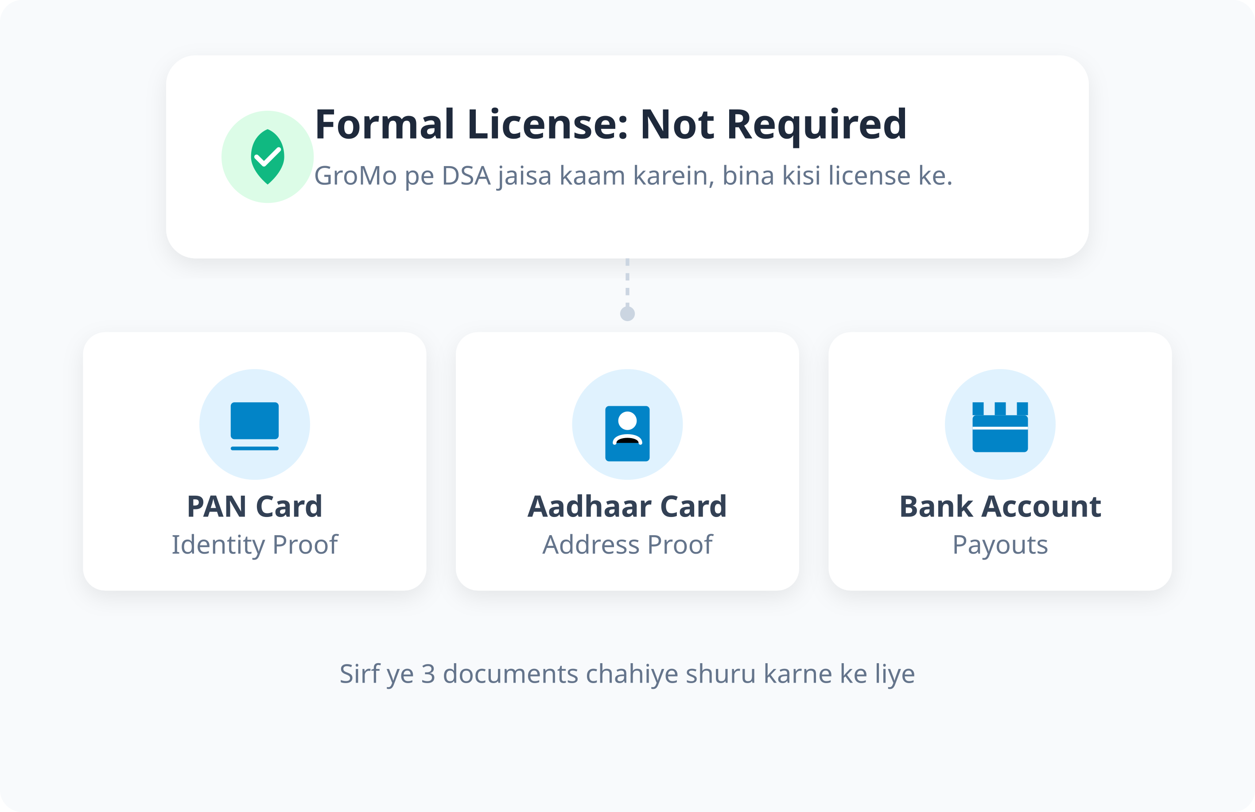The image size is (1255, 812).
Task: Click the Identity Proof label
Action: point(255,544)
